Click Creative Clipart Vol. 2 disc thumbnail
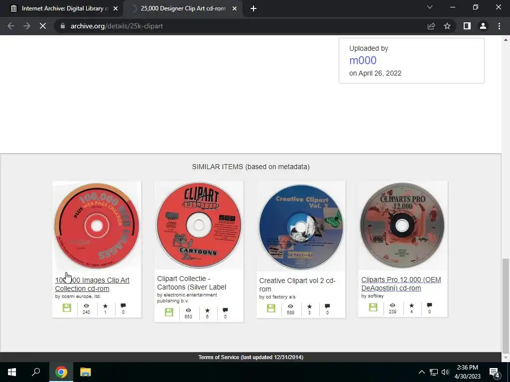Viewport: 510px width, 382px height. click(x=301, y=226)
